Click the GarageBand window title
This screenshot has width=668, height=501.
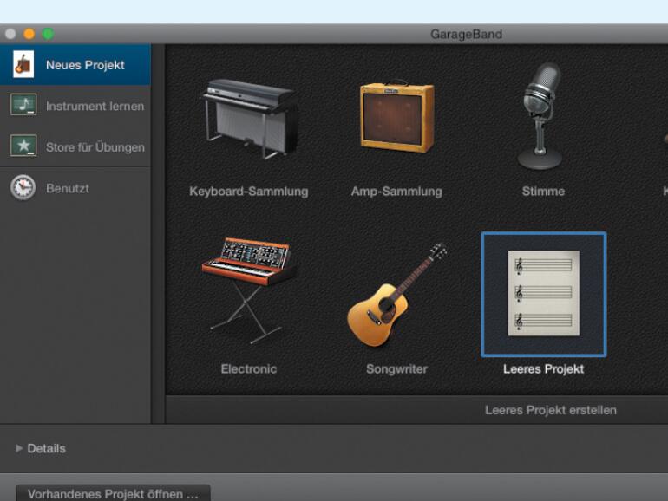466,34
